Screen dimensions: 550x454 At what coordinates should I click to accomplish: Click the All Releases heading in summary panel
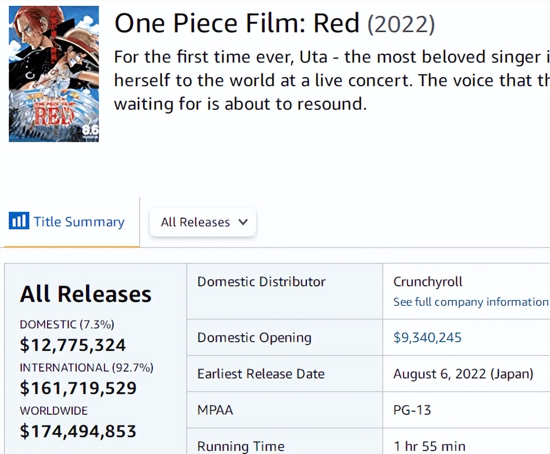point(86,294)
